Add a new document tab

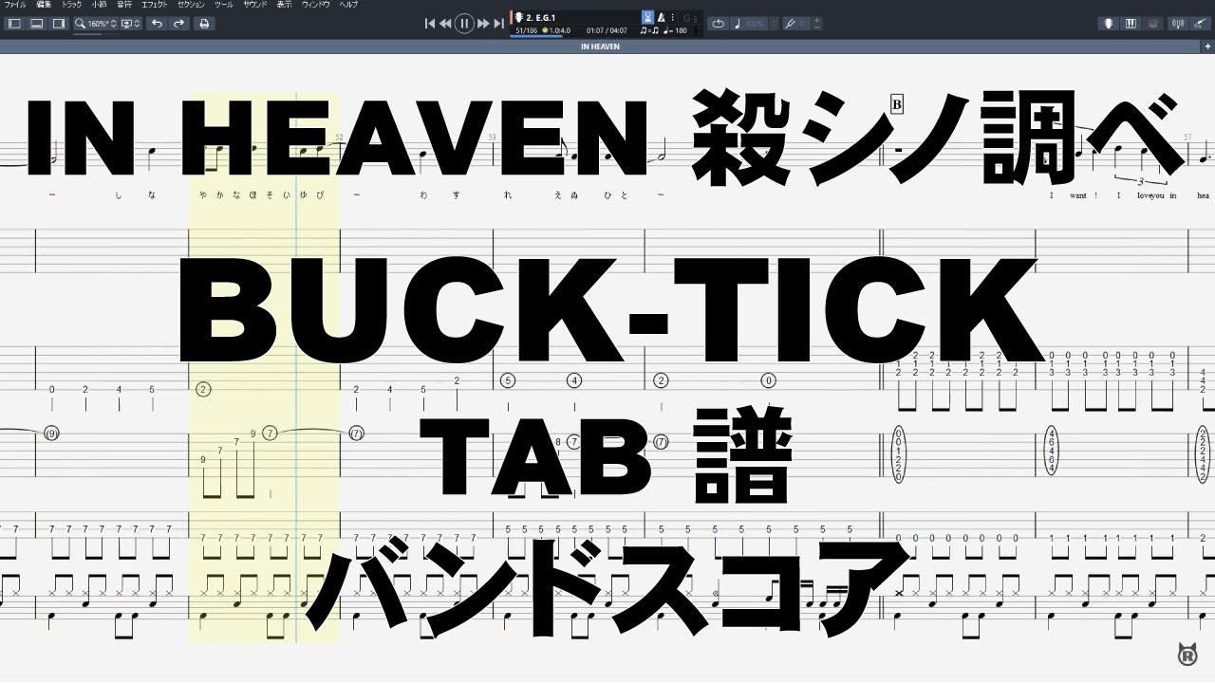click(1207, 46)
